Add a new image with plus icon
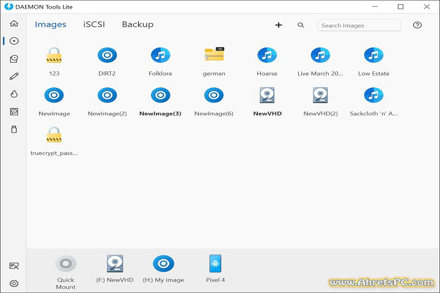The width and height of the screenshot is (440, 293). [x=279, y=25]
